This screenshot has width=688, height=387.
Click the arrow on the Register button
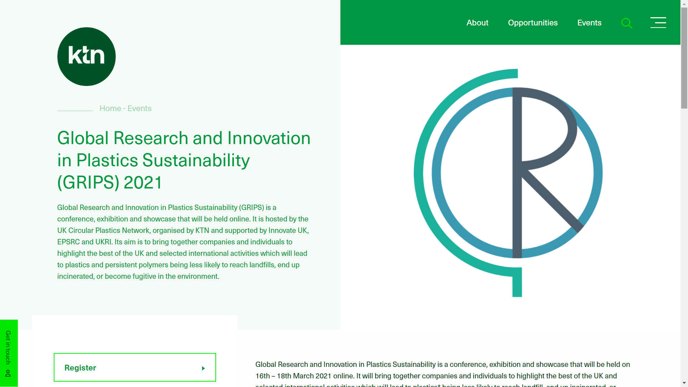[203, 368]
